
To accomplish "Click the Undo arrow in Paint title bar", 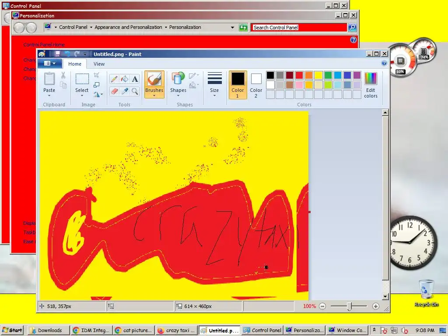I will pyautogui.click(x=67, y=54).
